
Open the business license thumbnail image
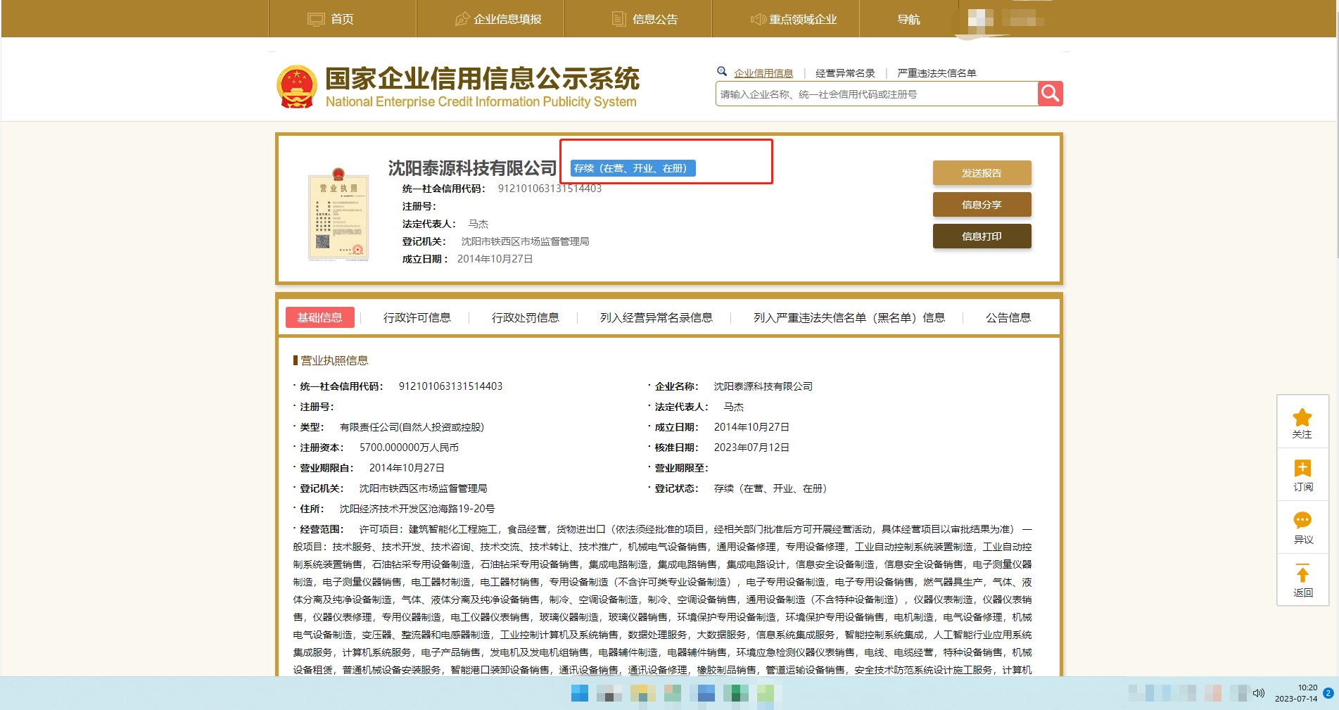pos(338,215)
